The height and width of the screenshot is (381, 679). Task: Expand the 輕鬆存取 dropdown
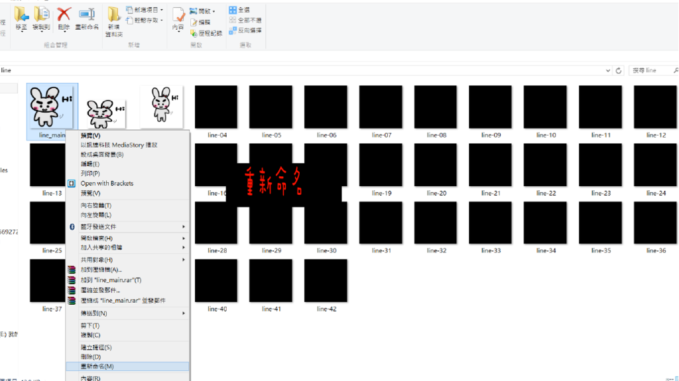click(x=162, y=21)
